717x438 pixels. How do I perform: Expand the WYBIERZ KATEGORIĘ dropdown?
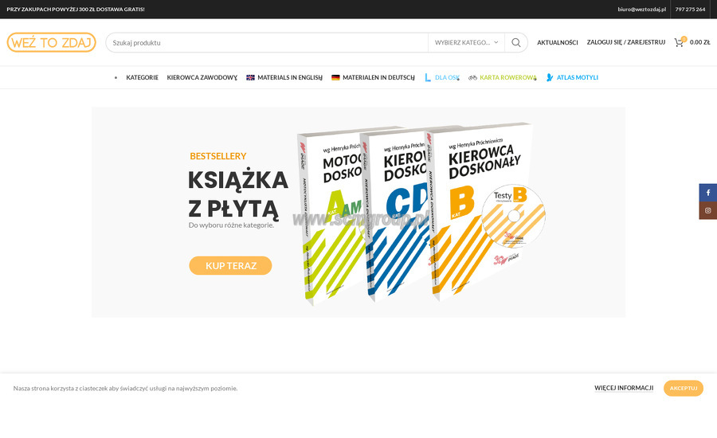466,42
